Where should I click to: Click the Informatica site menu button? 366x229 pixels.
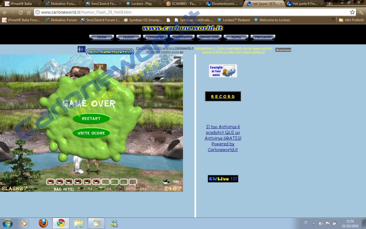pyautogui.click(x=182, y=37)
